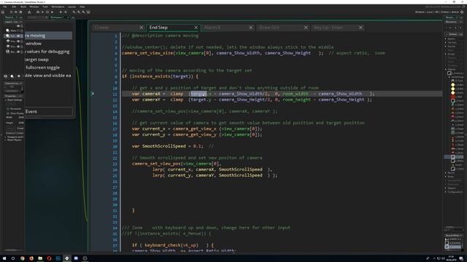Click the Zoom Out toolbar icon
Image resolution: width=467 pixels, height=262 pixels.
[74, 12]
